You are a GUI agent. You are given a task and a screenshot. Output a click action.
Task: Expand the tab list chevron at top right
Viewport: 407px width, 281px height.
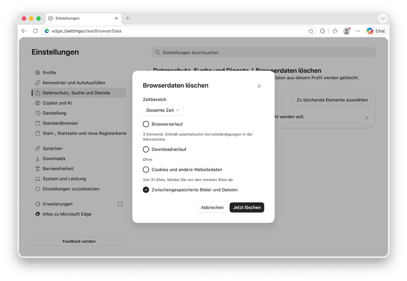point(383,18)
